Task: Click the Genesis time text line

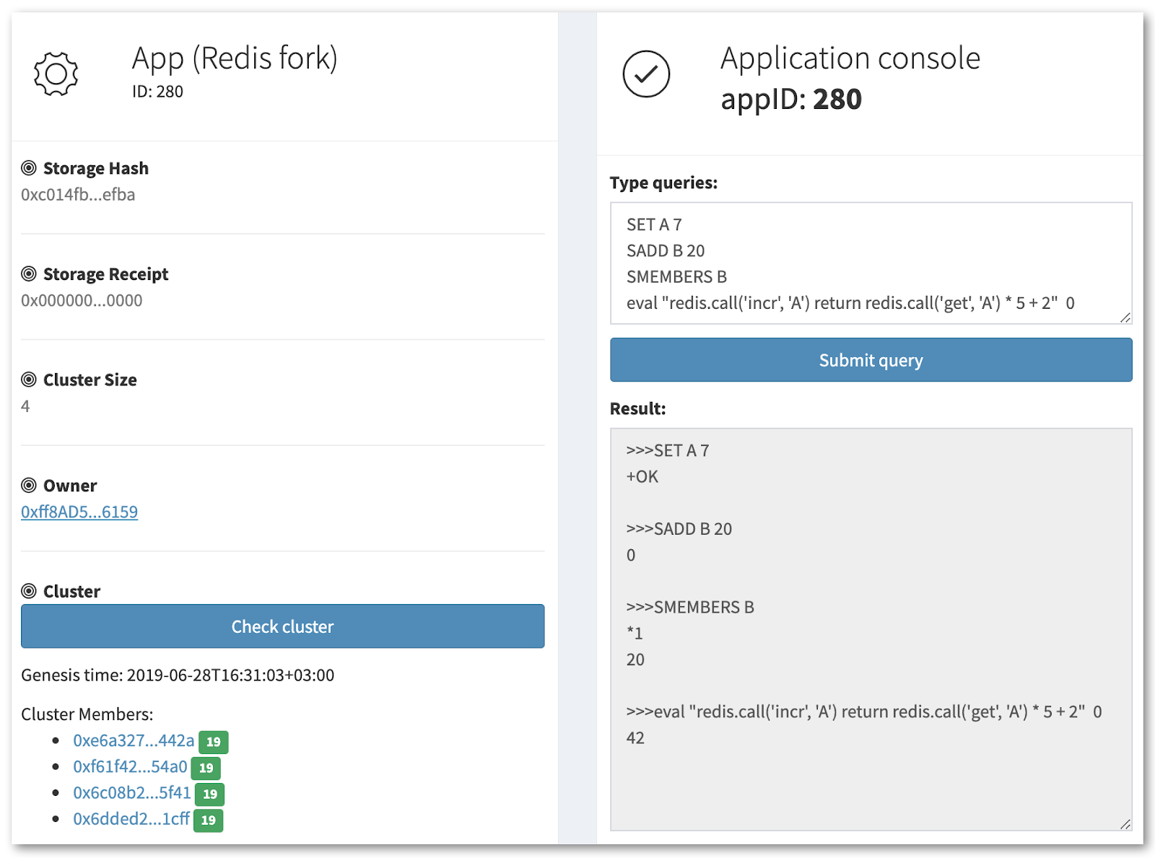Action: tap(178, 675)
